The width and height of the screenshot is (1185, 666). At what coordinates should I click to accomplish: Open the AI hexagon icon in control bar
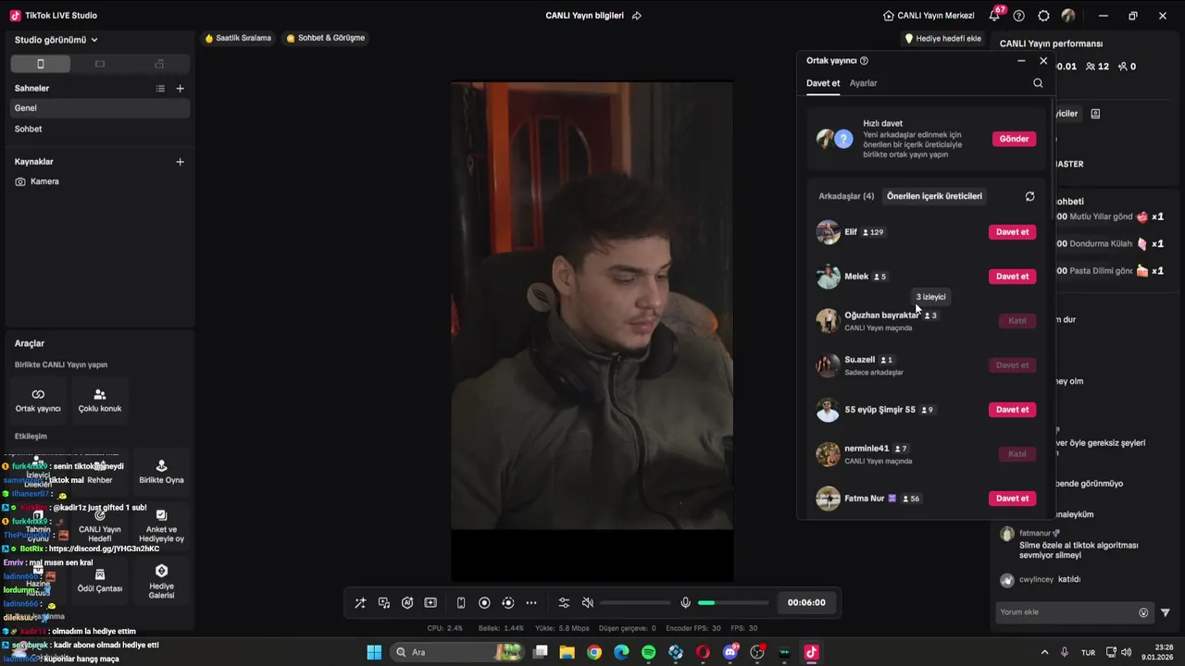(407, 603)
